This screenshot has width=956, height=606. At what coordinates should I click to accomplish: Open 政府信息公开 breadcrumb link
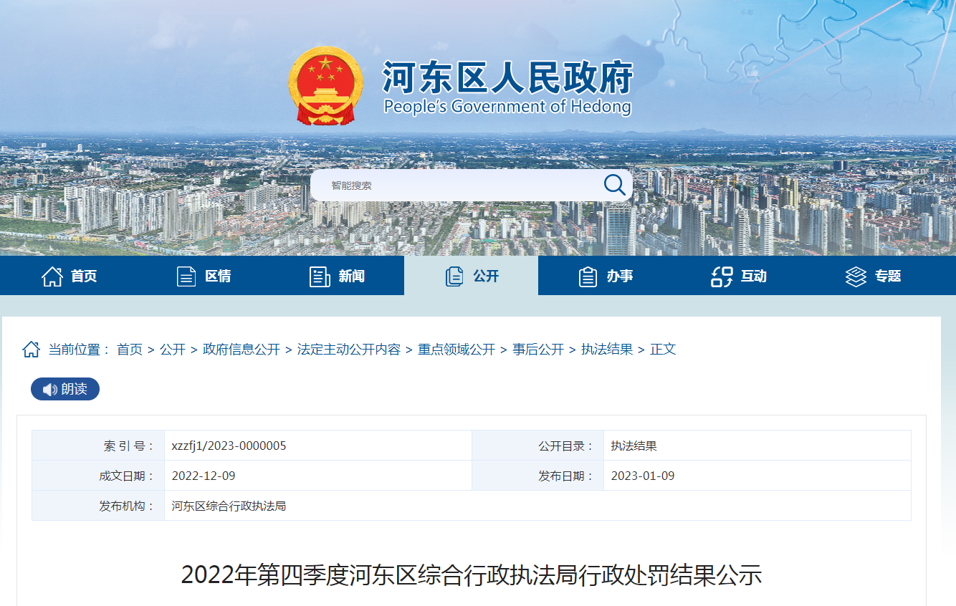point(242,350)
